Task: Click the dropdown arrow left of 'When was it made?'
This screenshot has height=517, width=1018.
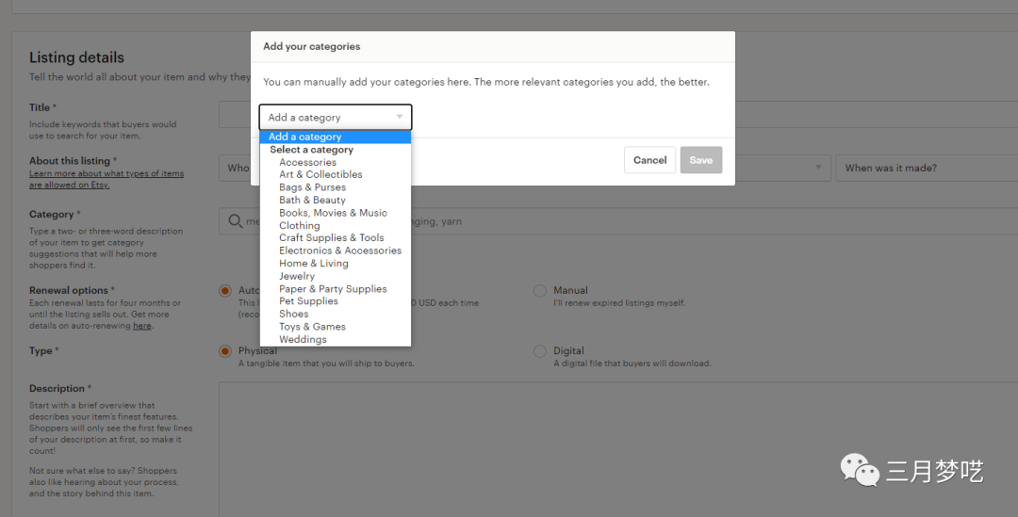Action: 819,168
